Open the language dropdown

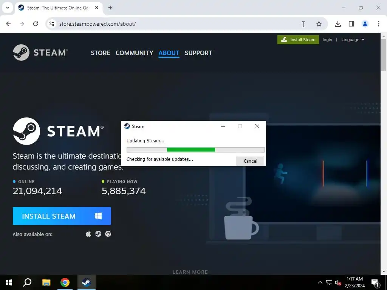coord(353,40)
